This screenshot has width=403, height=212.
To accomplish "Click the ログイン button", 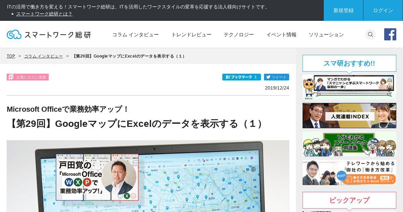I will point(383,10).
